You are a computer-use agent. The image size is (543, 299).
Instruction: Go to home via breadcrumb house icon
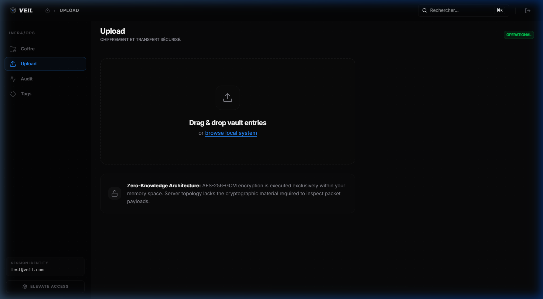[x=47, y=10]
